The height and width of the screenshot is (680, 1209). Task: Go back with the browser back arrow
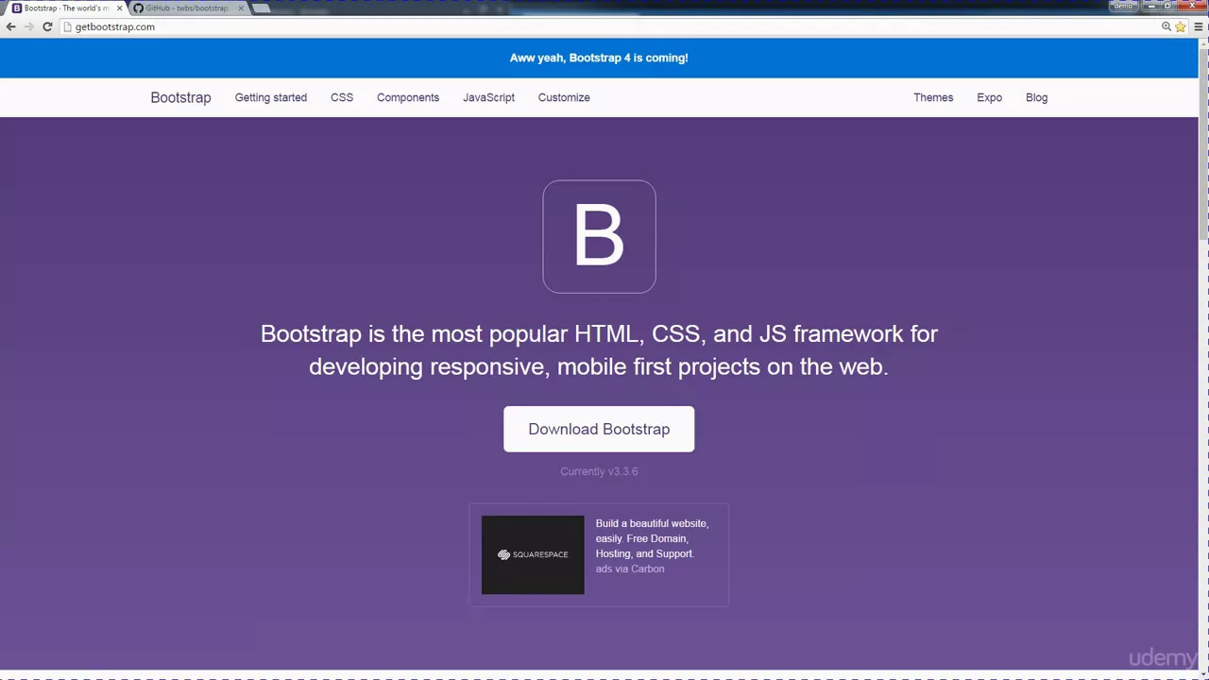(x=11, y=26)
